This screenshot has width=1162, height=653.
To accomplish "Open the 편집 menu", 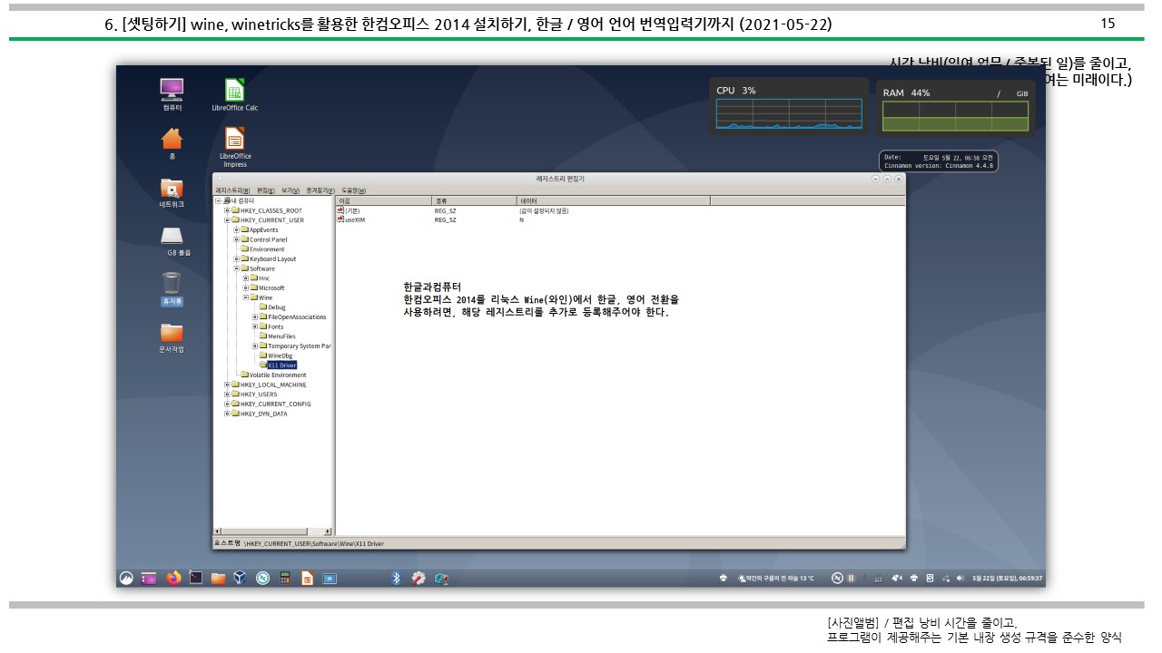I will coord(265,190).
